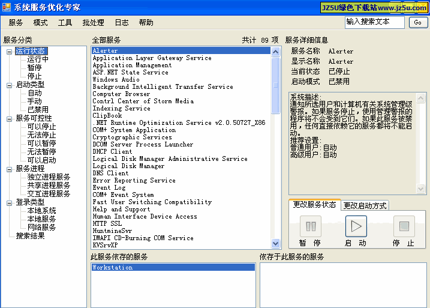Collapse the 登录类型 tree node
Viewport: 430px width, 308px height.
[x=10, y=203]
